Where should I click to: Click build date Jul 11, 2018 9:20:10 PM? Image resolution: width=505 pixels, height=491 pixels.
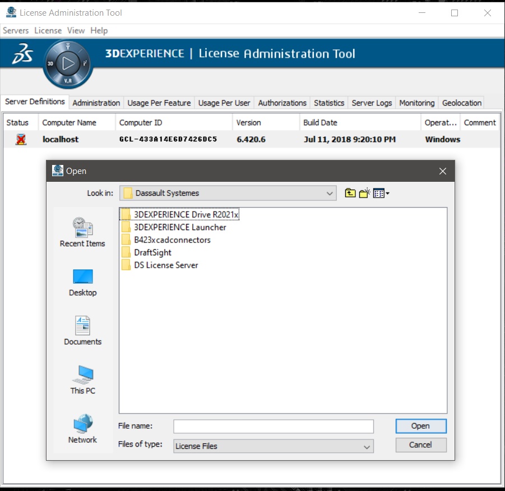click(x=350, y=139)
